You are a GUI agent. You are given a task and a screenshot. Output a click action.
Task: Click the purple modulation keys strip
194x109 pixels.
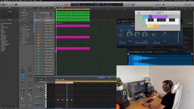pyautogui.click(x=158, y=17)
